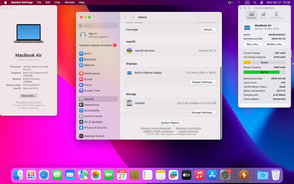The height and width of the screenshot is (184, 294).
Task: Open the Window menu
Action: (x=70, y=2)
